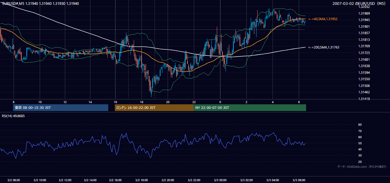
Task: Click the 3/2 08:00 time label
Action: (x=13, y=180)
